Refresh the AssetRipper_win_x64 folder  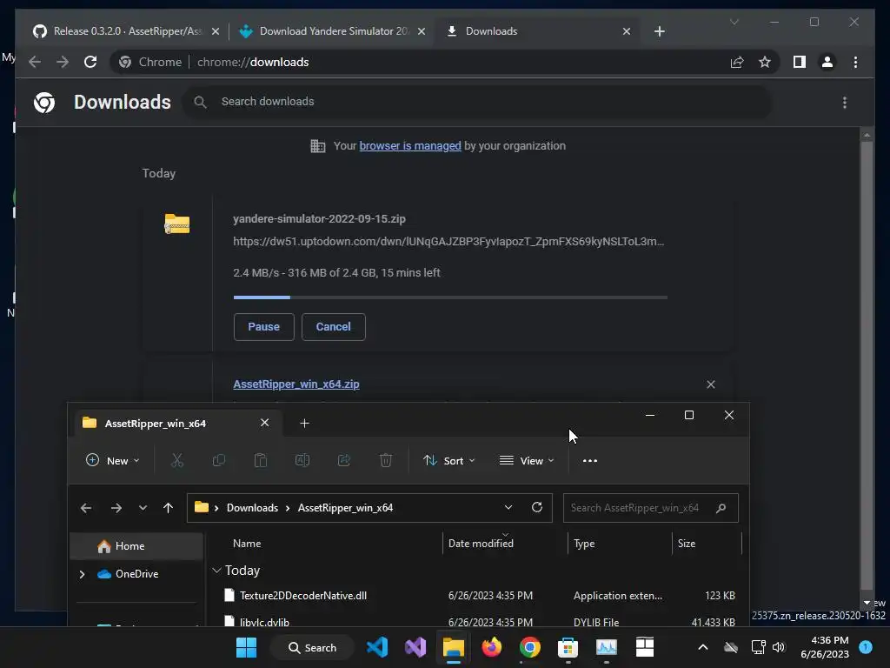(x=537, y=507)
